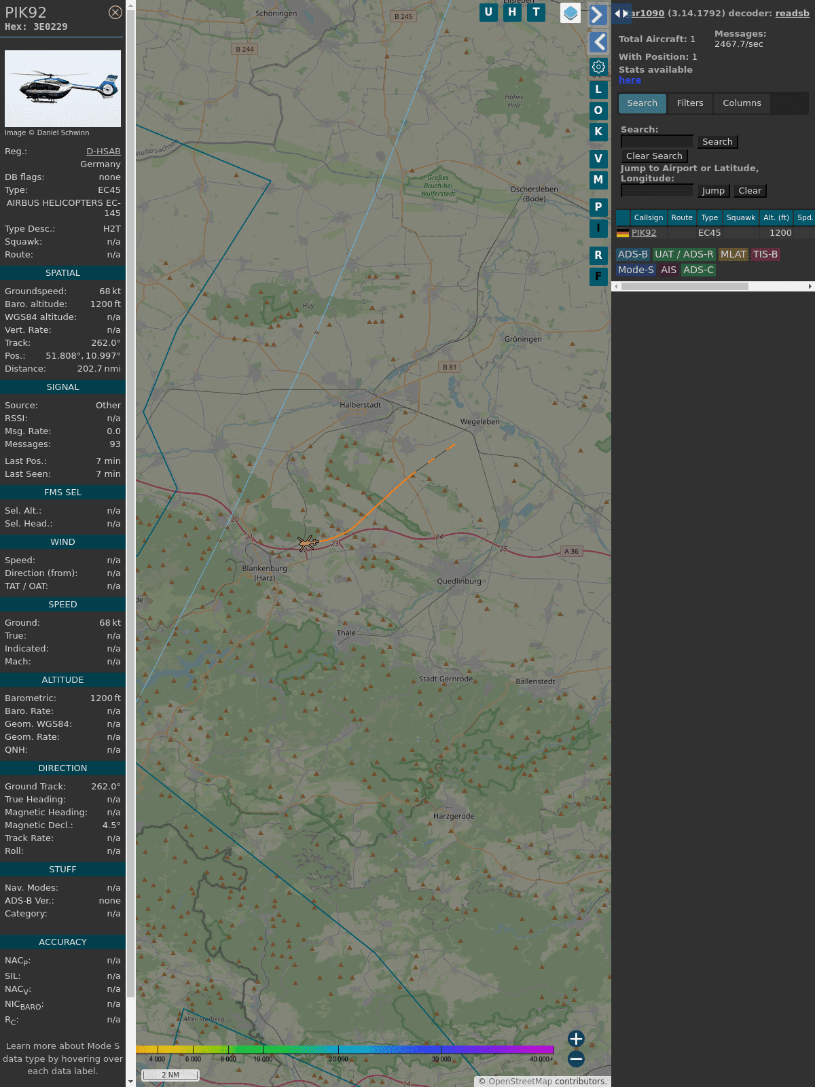Click the R map button
Viewport: 815px width, 1087px height.
[598, 255]
